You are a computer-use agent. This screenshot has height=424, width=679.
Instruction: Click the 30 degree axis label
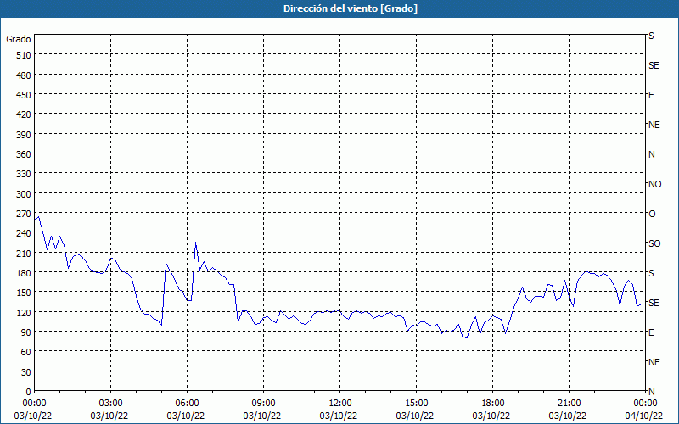26,372
